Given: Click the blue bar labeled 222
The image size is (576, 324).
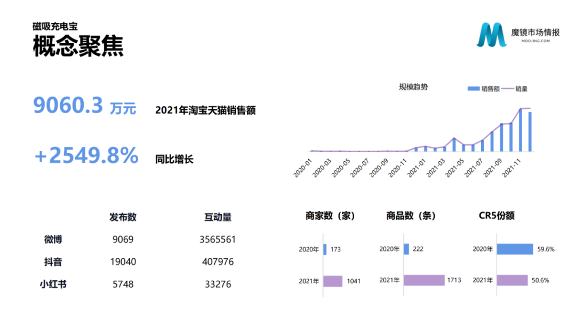Looking at the screenshot, I should click(x=406, y=249).
